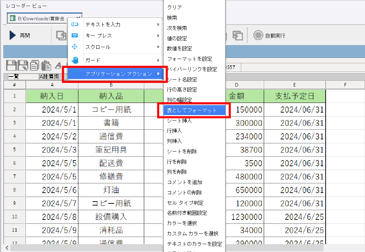Click the formula bar input field

click(x=303, y=68)
